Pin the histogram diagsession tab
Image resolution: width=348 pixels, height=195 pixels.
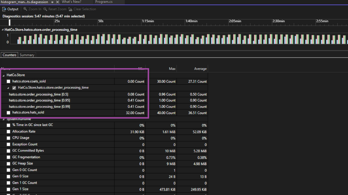(52, 2)
